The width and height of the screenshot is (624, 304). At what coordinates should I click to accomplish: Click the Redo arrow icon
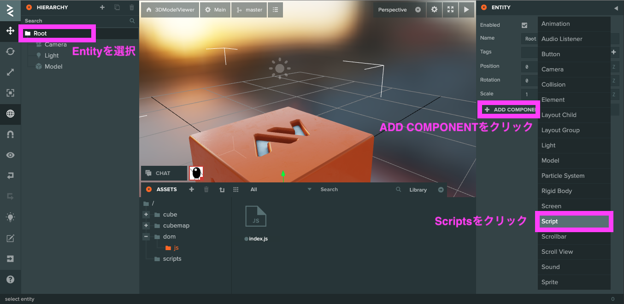click(10, 197)
